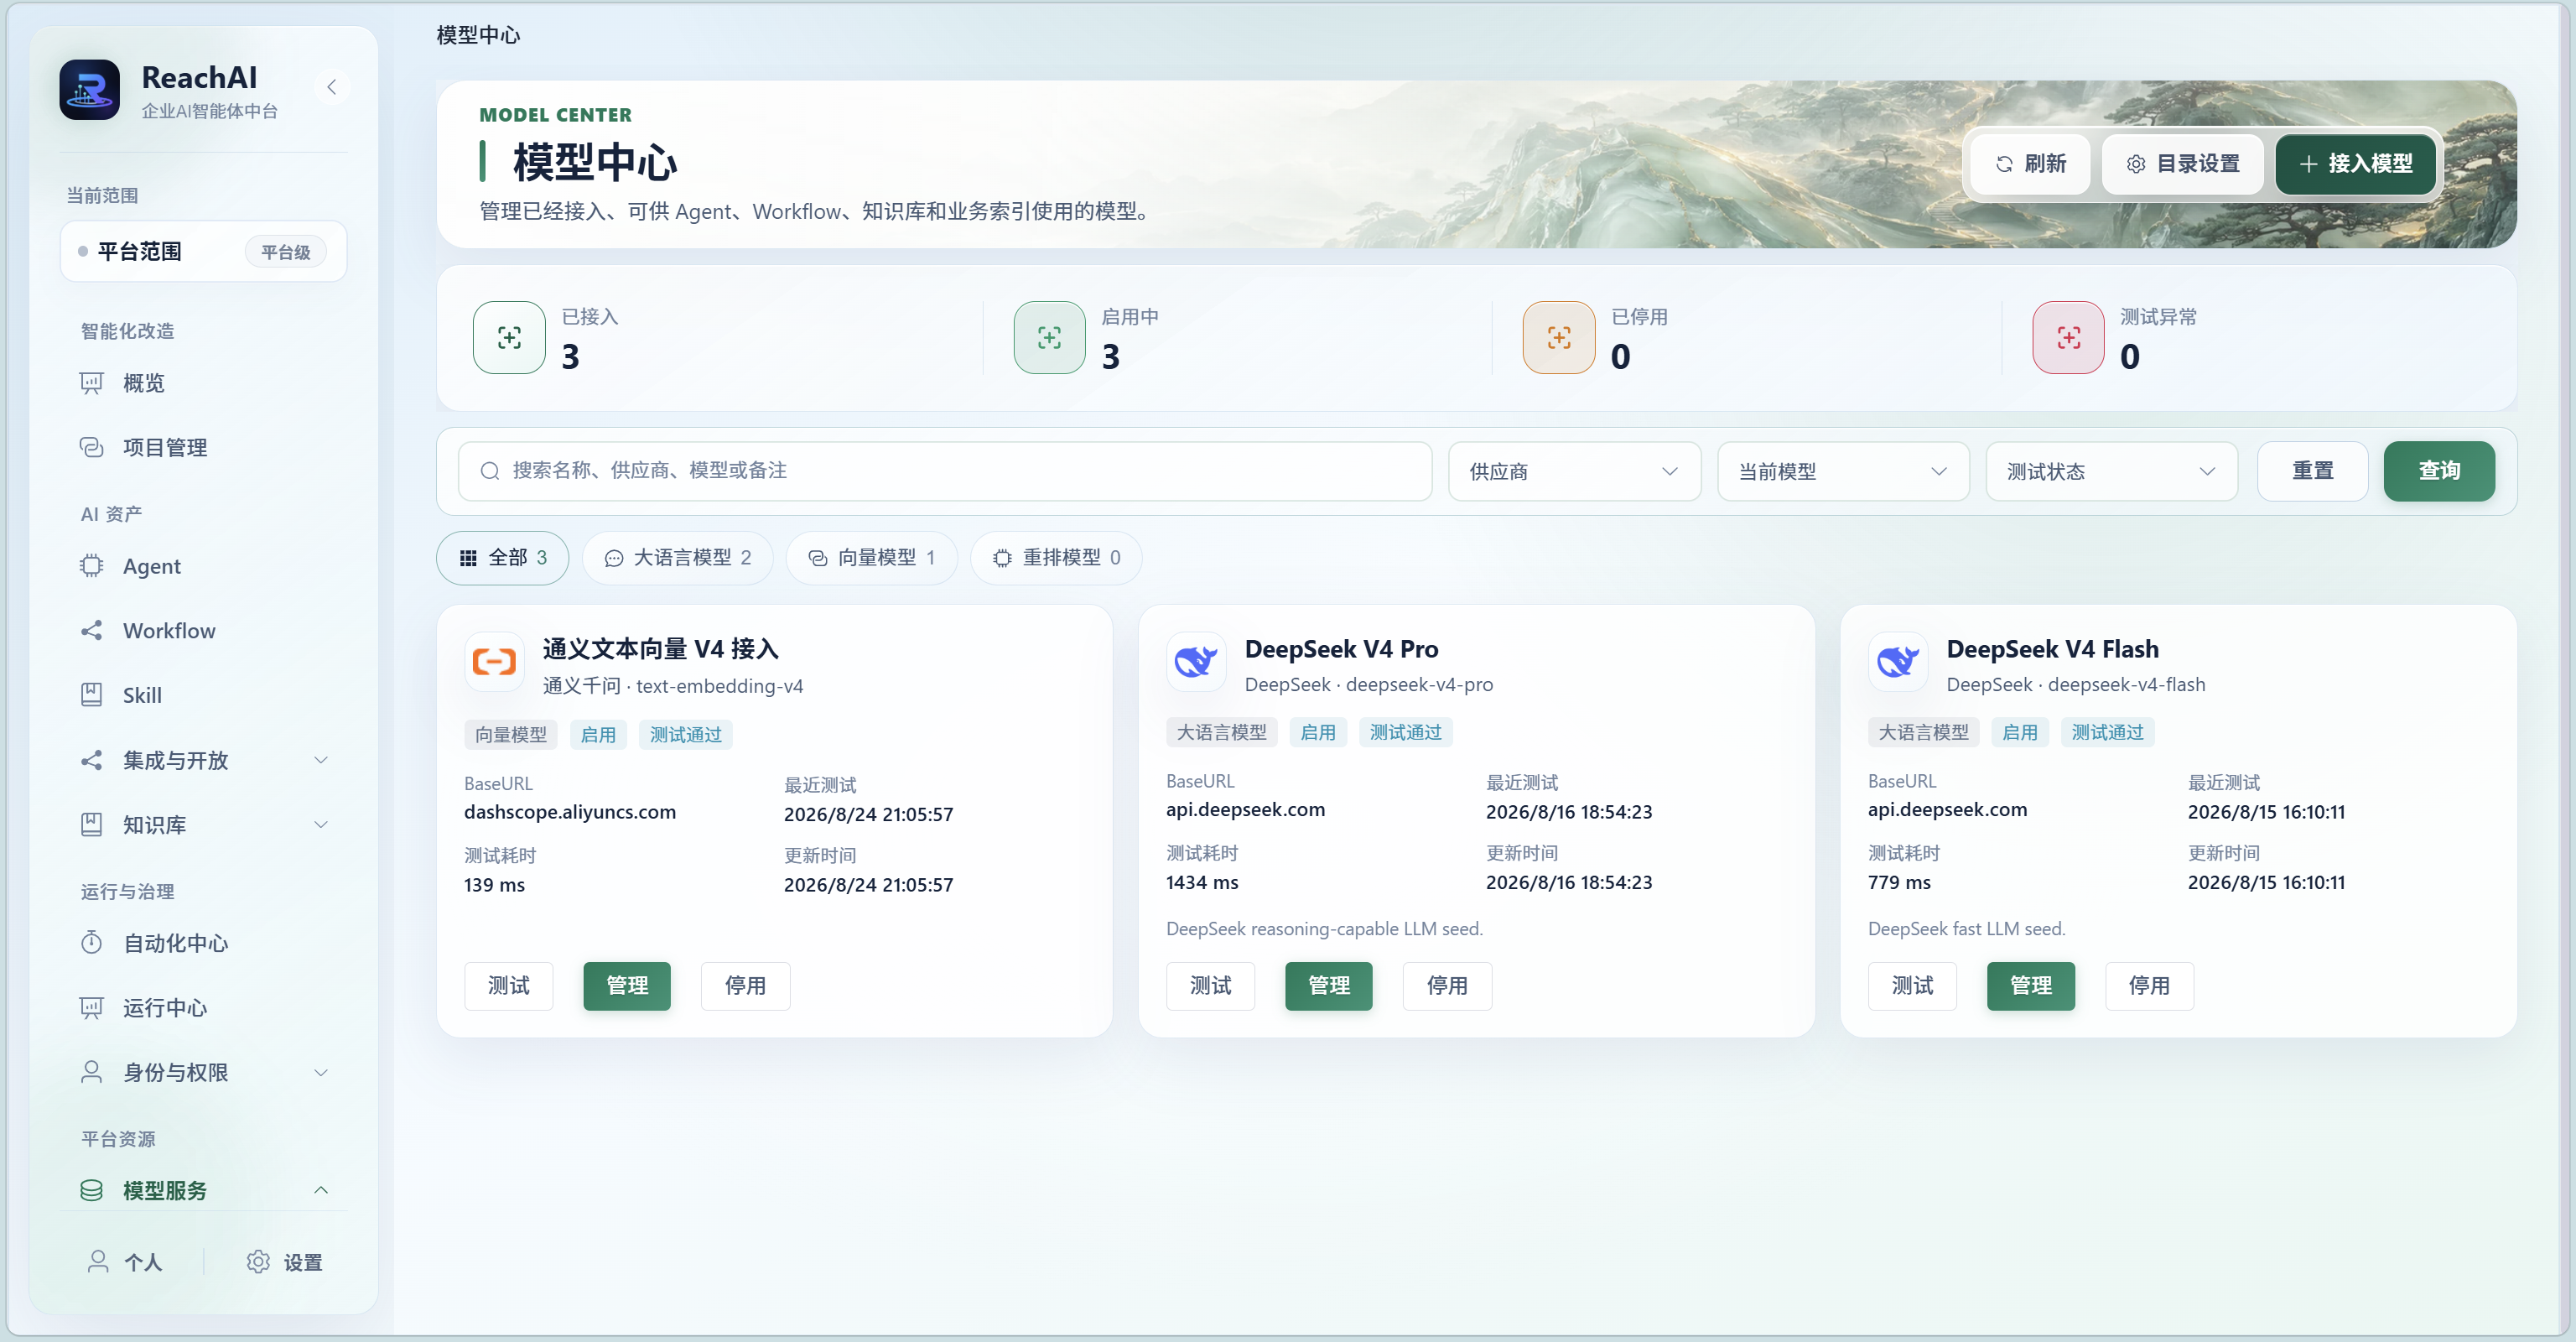Screen dimensions: 2576x1342
Task: Click the 向量模型 tag on 通义 card
Action: [x=511, y=735]
